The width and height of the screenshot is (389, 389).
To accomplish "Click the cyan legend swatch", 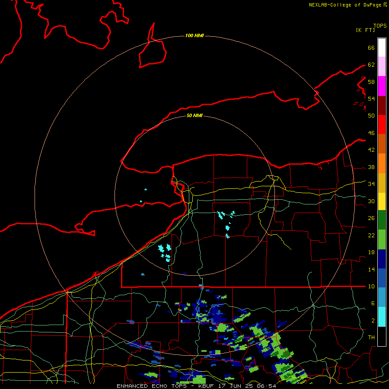I will point(382,317).
